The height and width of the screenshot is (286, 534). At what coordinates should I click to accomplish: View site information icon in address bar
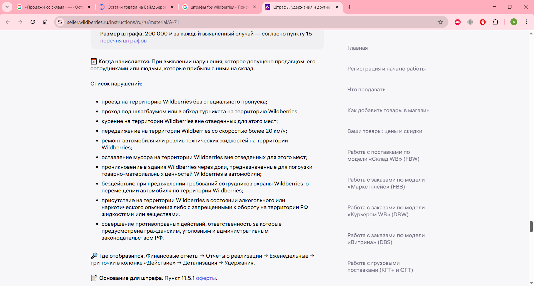click(60, 22)
